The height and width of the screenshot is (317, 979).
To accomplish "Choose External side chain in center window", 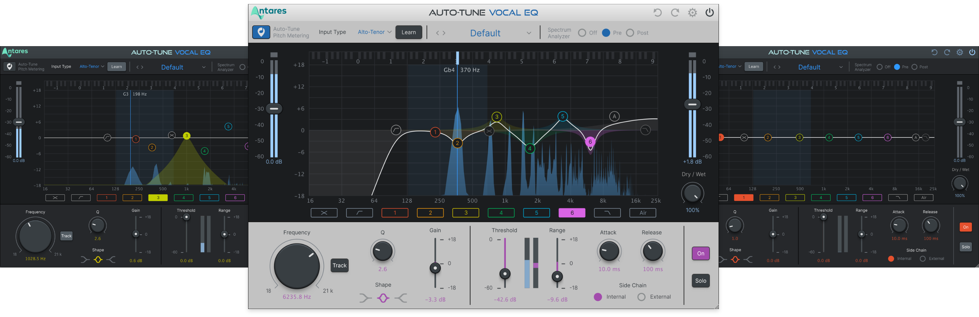I will click(642, 297).
